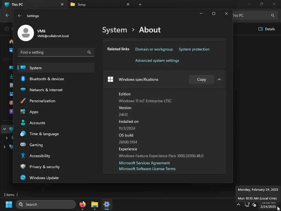This screenshot has height=211, width=281.
Task: Click the Accessibility figure icon
Action: pos(23,156)
